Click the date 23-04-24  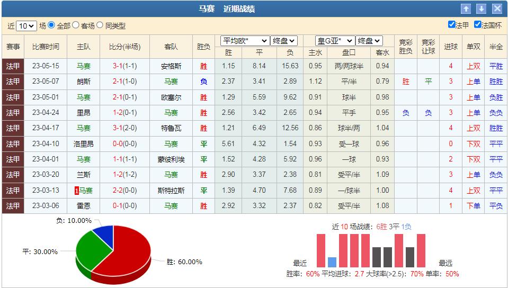click(46, 112)
